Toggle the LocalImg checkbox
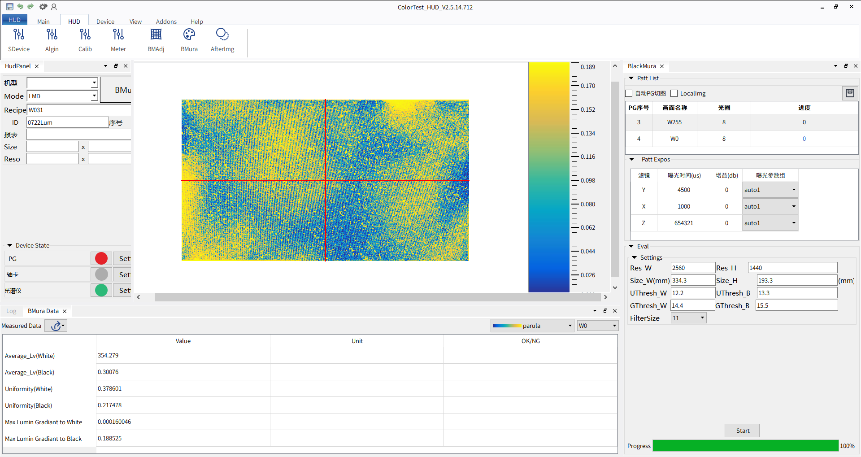This screenshot has width=861, height=457. 674,93
